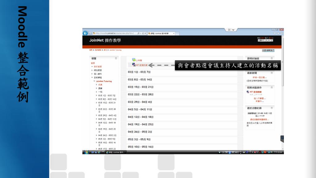
Task: Open full report link in recent activity
Action: [x=260, y=120]
